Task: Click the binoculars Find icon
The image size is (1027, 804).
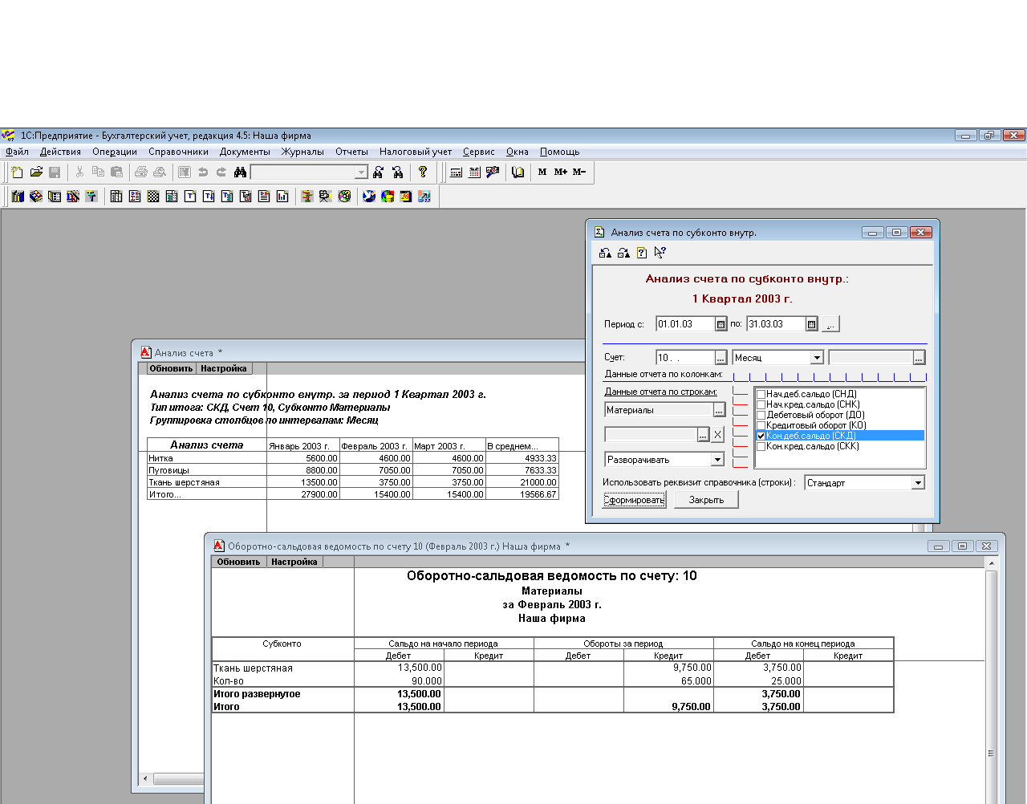Action: tap(240, 172)
